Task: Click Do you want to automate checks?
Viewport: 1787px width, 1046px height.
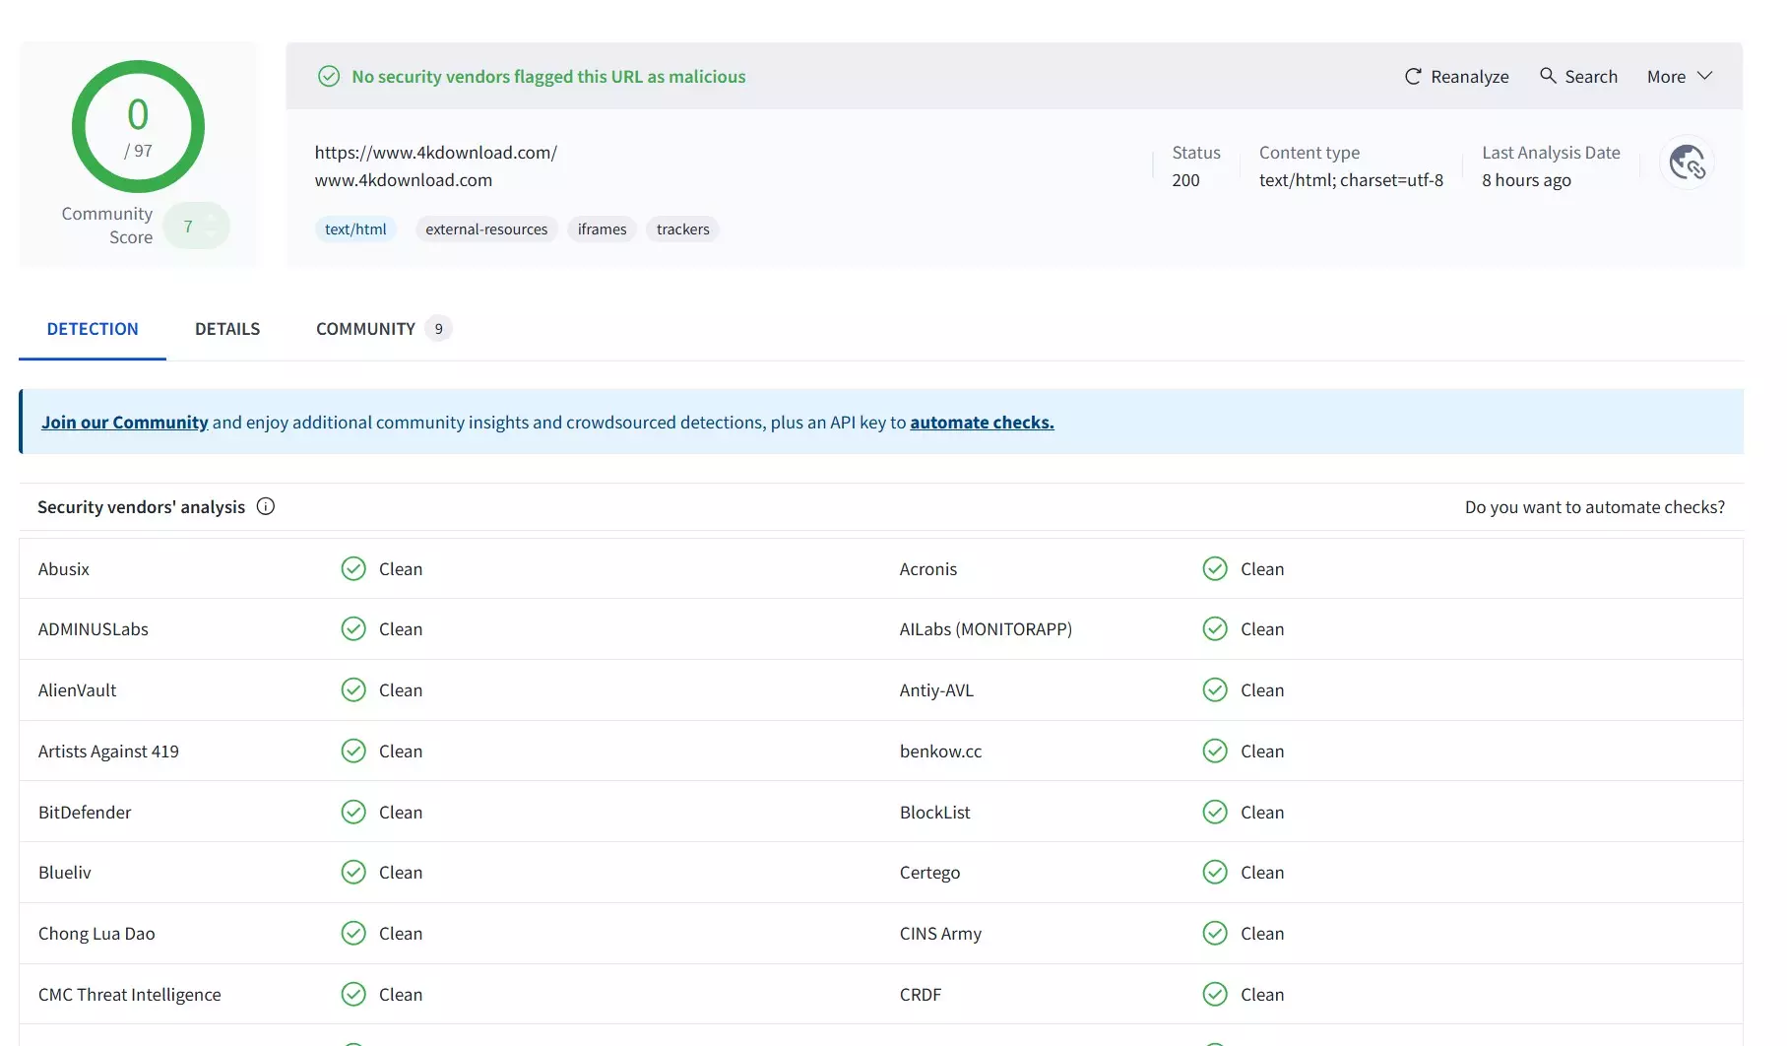Action: [1595, 506]
